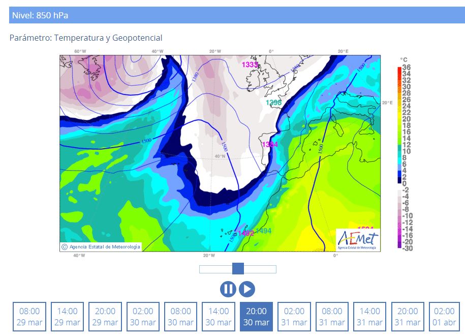465x335 pixels.
Task: Jump to 08:00 31 mar forecast
Action: click(x=332, y=317)
